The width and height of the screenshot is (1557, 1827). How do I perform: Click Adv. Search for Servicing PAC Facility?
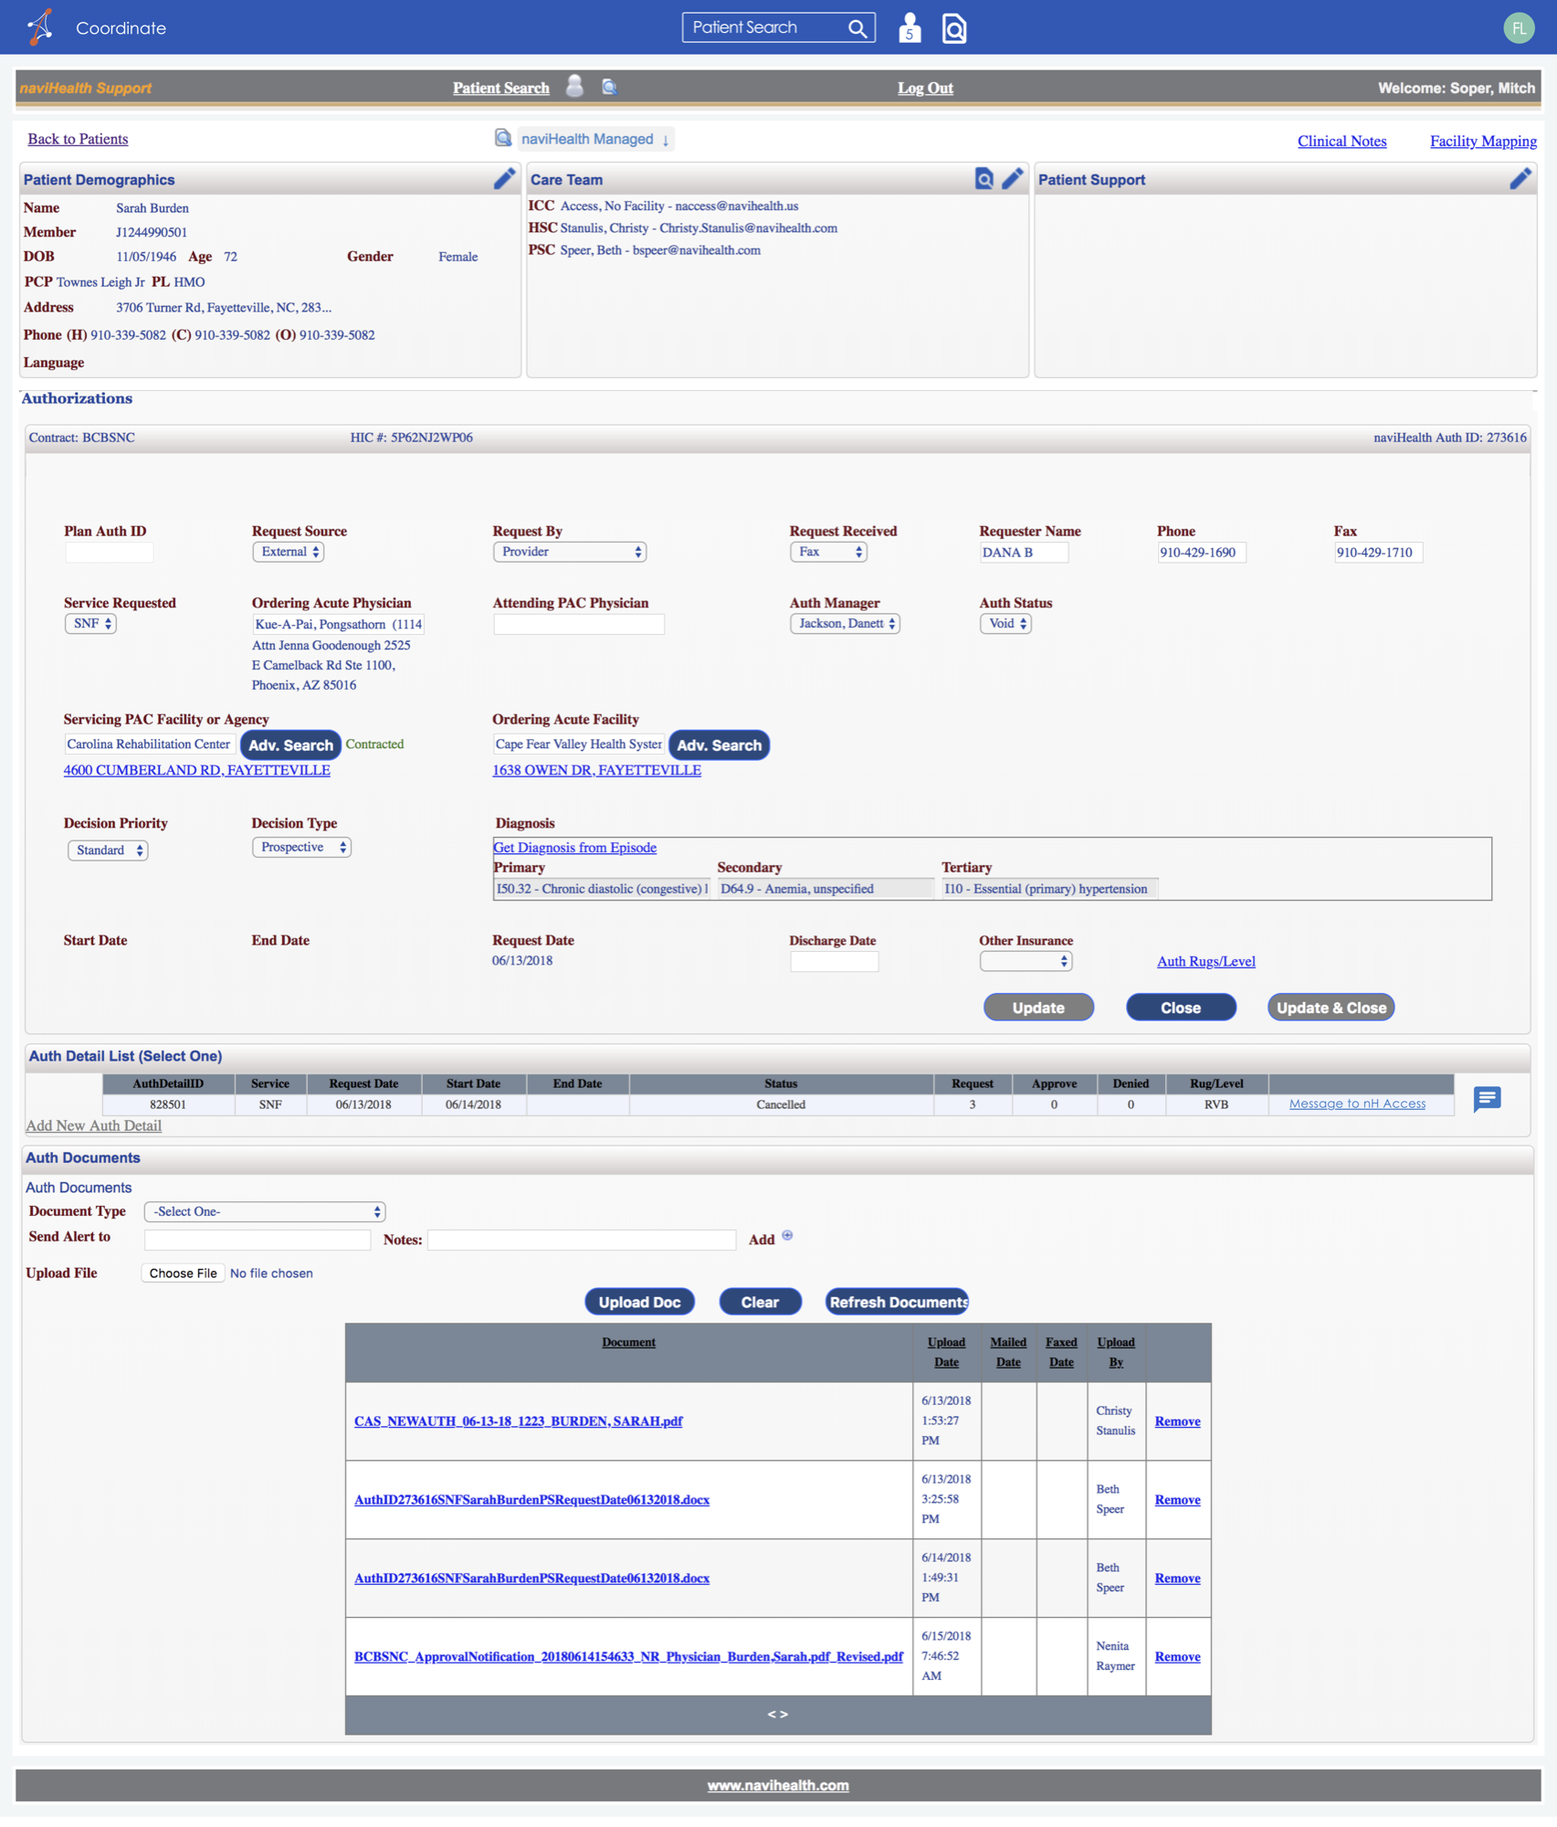point(290,745)
